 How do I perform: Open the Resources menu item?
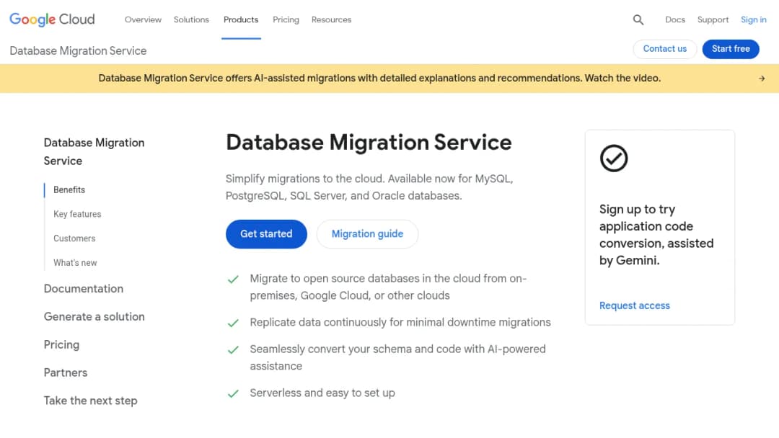pos(331,20)
